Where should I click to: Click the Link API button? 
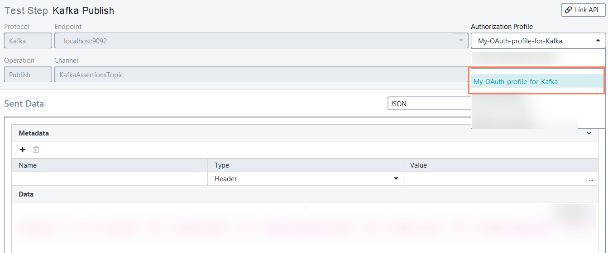[583, 10]
